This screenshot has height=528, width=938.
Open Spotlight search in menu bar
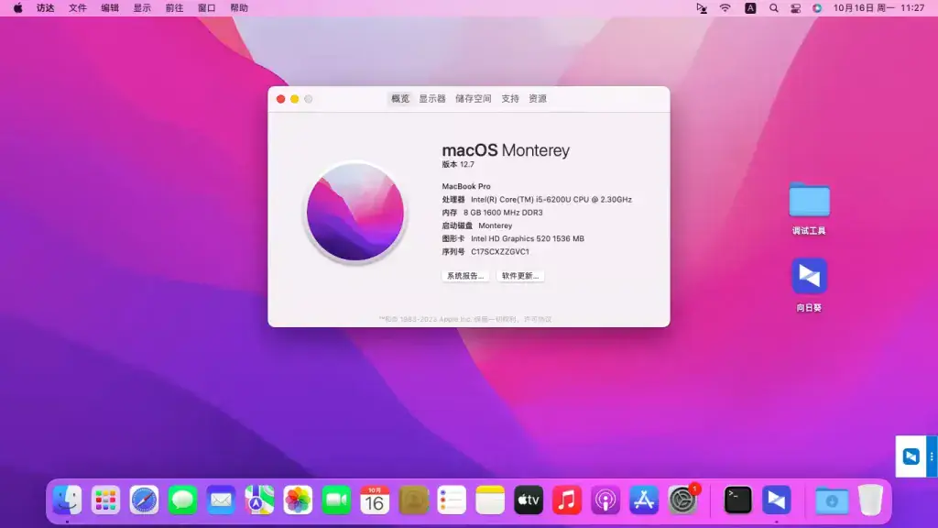click(x=773, y=7)
